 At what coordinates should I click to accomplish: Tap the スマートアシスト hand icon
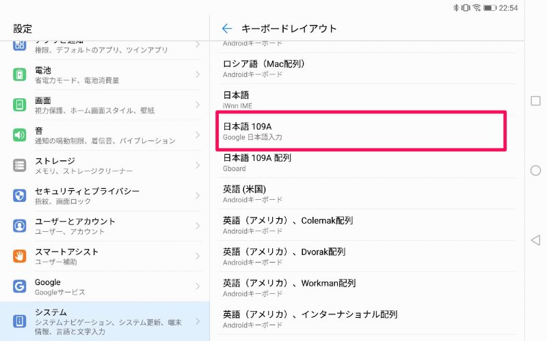click(x=20, y=256)
